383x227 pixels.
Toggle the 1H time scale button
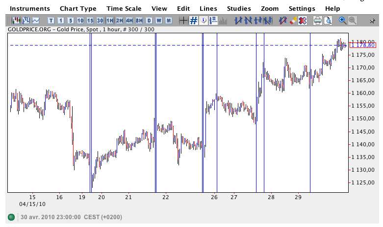110,21
